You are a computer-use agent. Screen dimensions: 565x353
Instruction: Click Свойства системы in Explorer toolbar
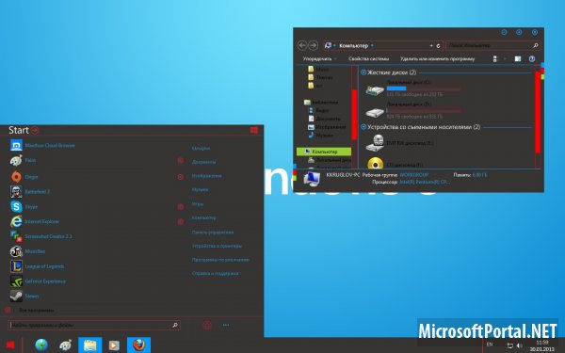point(368,58)
